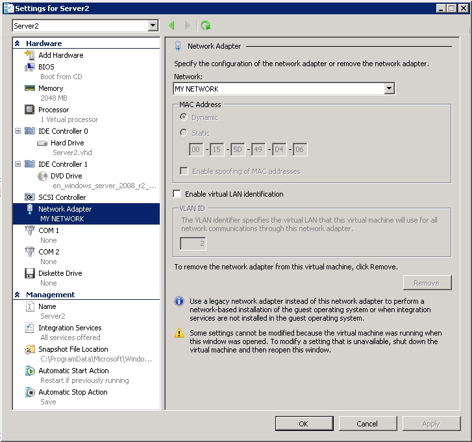This screenshot has height=442, width=472.
Task: Collapse the Hardware section chevron
Action: 18,43
